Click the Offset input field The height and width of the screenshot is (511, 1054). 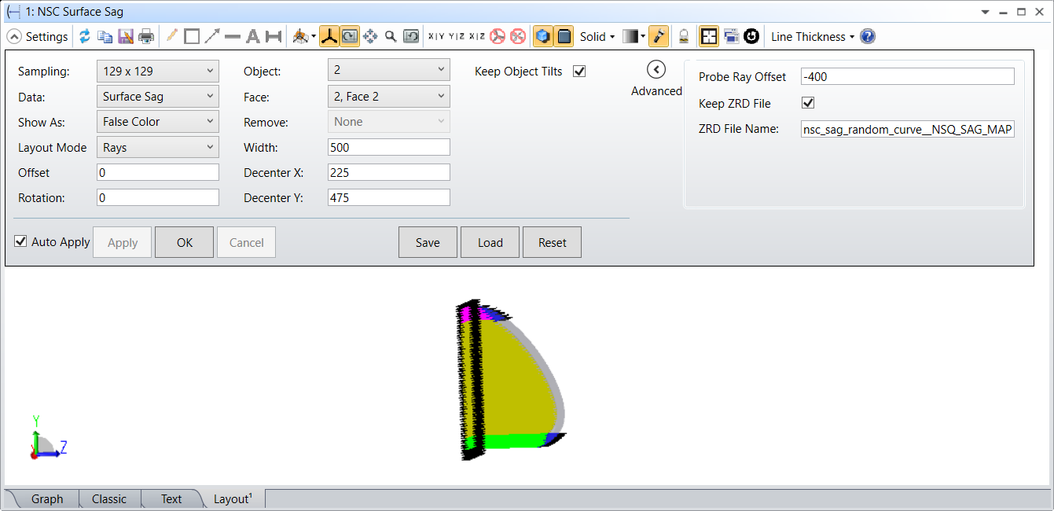158,172
